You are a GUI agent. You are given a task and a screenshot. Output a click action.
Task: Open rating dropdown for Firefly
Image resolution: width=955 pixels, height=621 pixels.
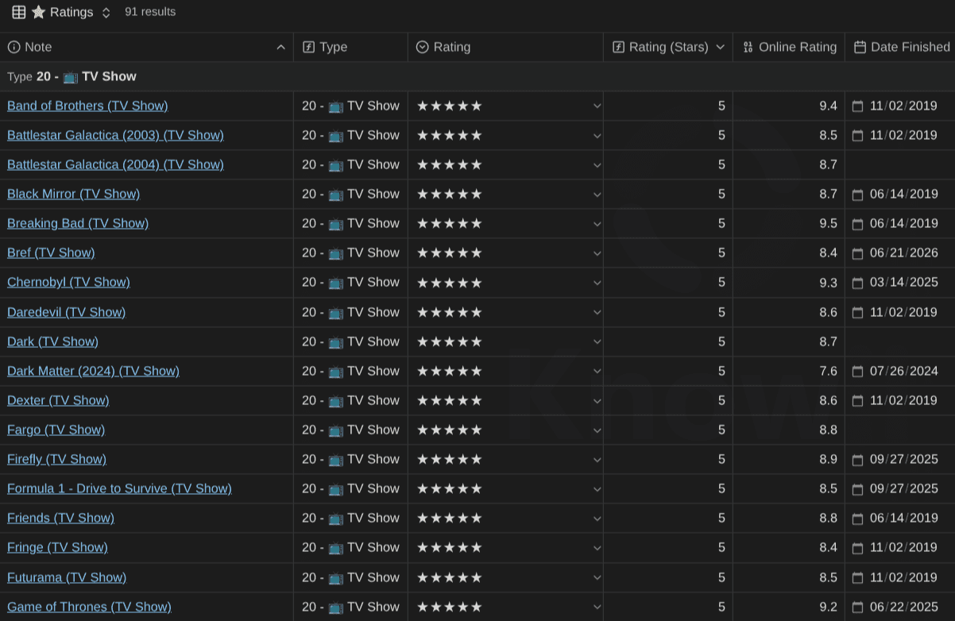pyautogui.click(x=597, y=460)
